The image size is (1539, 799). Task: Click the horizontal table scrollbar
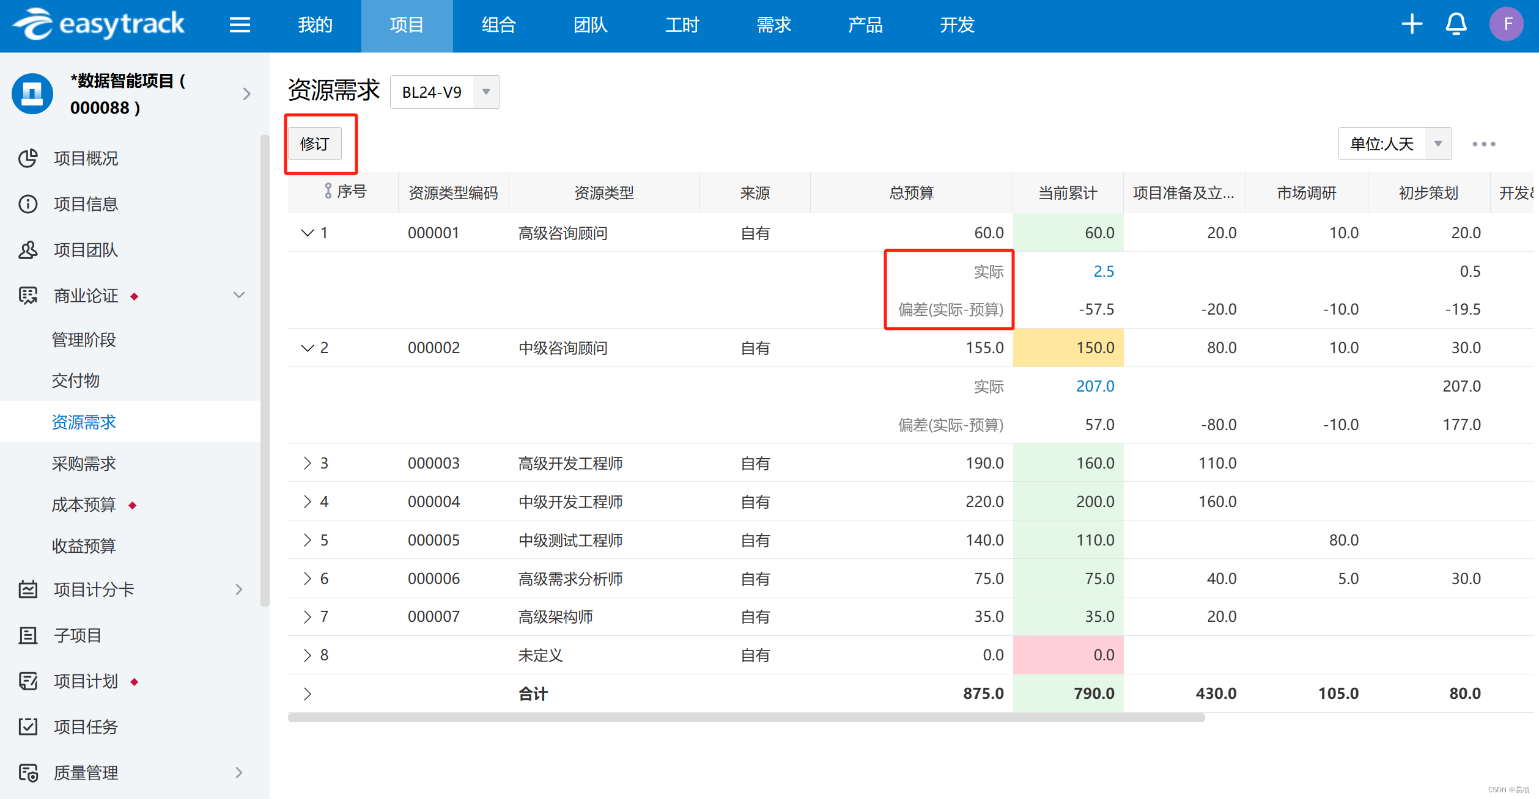747,717
